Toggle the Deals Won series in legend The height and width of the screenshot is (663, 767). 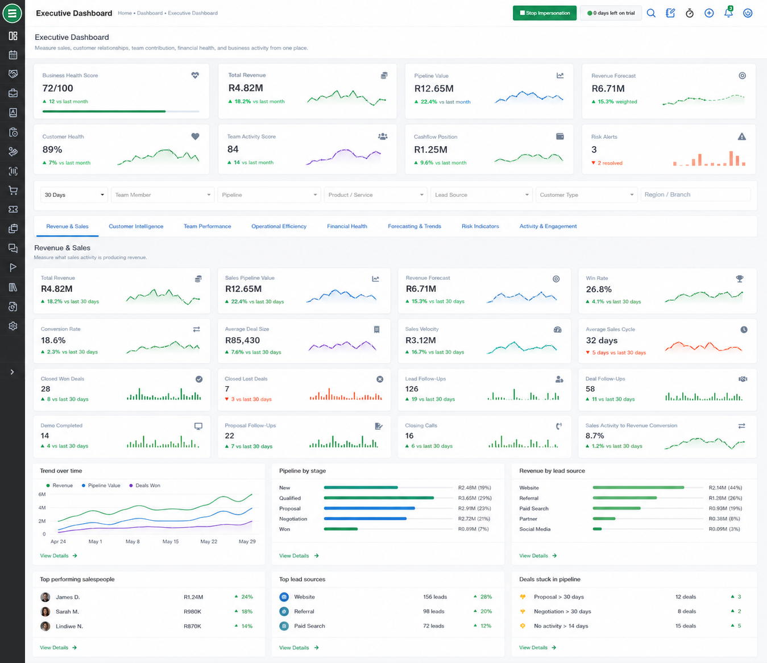click(x=144, y=486)
